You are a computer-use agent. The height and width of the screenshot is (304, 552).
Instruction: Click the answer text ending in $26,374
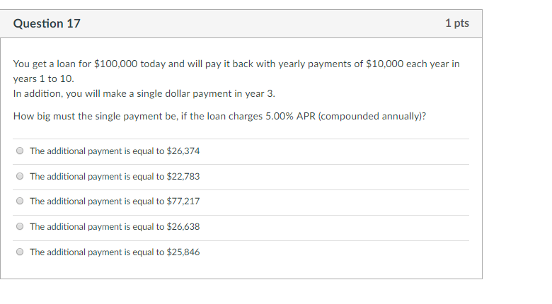[115, 151]
